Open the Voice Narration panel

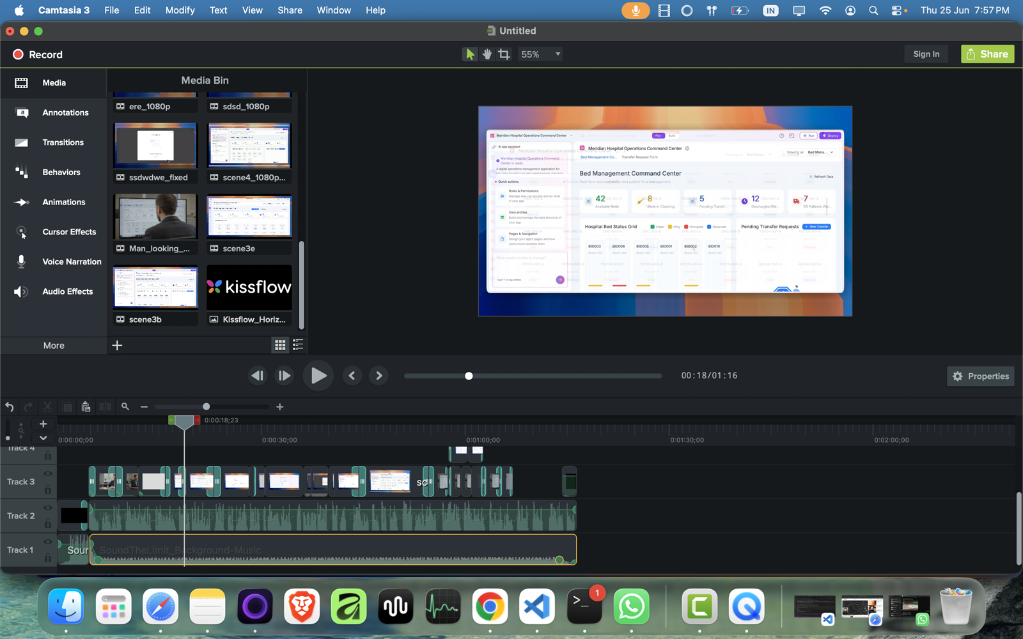pyautogui.click(x=53, y=262)
